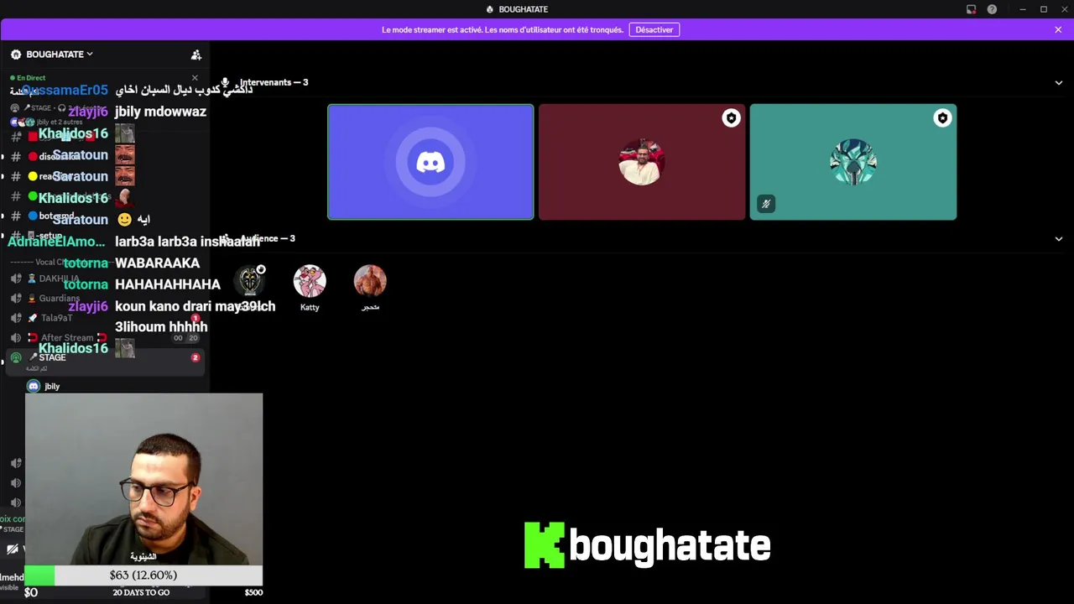The image size is (1074, 604).
Task: Open the help question mark icon
Action: point(992,9)
